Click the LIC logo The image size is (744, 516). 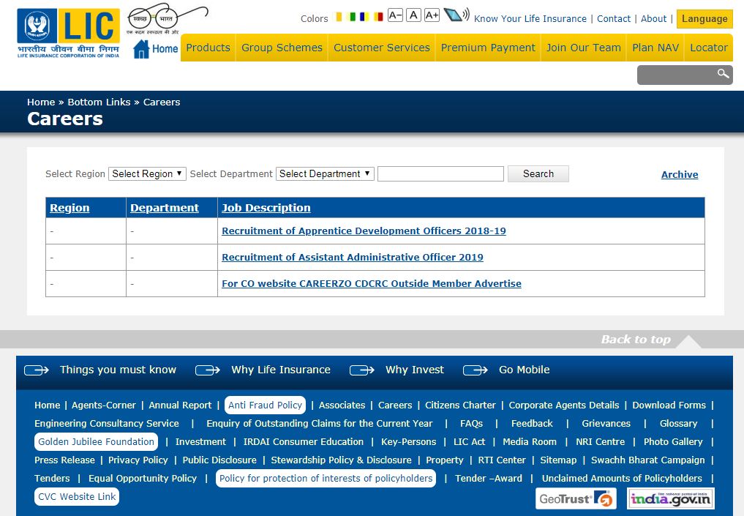click(68, 33)
